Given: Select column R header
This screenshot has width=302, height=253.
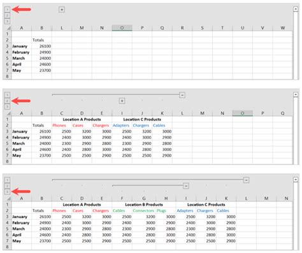Looking at the screenshot, I should click(x=182, y=28).
